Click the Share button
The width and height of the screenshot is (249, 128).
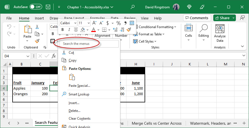click(223, 18)
